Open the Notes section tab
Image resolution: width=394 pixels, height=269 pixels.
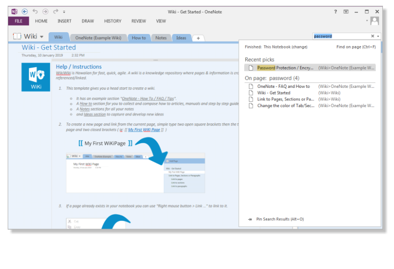[161, 38]
